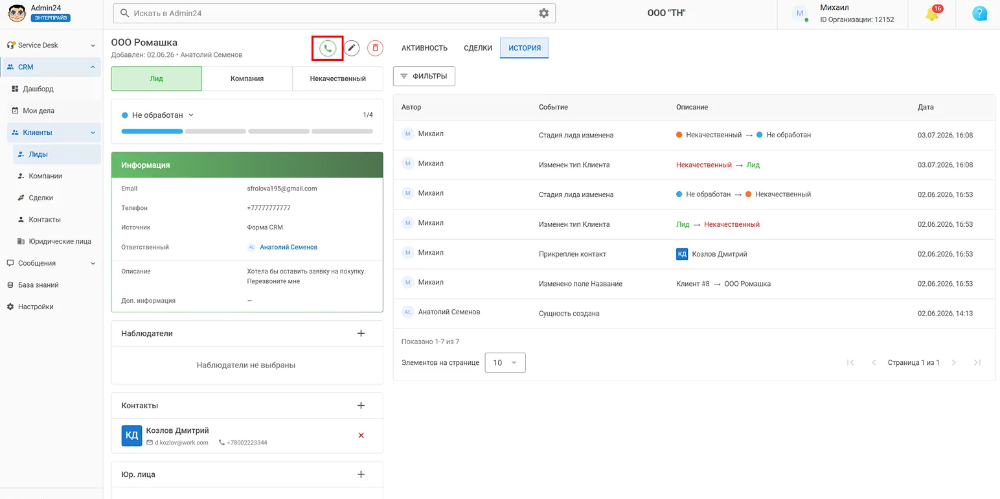
Task: Expand the Service Desk menu section
Action: click(x=51, y=45)
